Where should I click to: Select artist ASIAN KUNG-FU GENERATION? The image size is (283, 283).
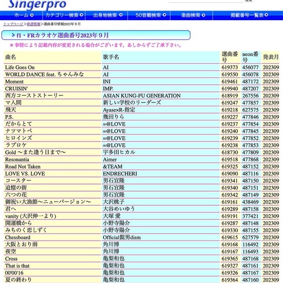[141, 96]
